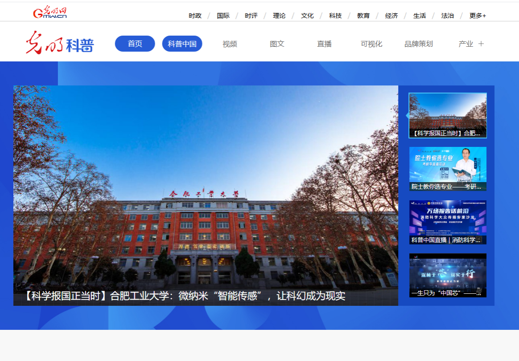Open the 可视化 navigation item
519x361 pixels.
371,44
